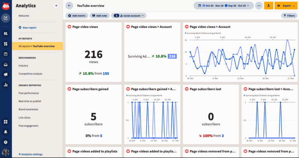Open the Analytics bar chart sidebar icon

pos(5,84)
